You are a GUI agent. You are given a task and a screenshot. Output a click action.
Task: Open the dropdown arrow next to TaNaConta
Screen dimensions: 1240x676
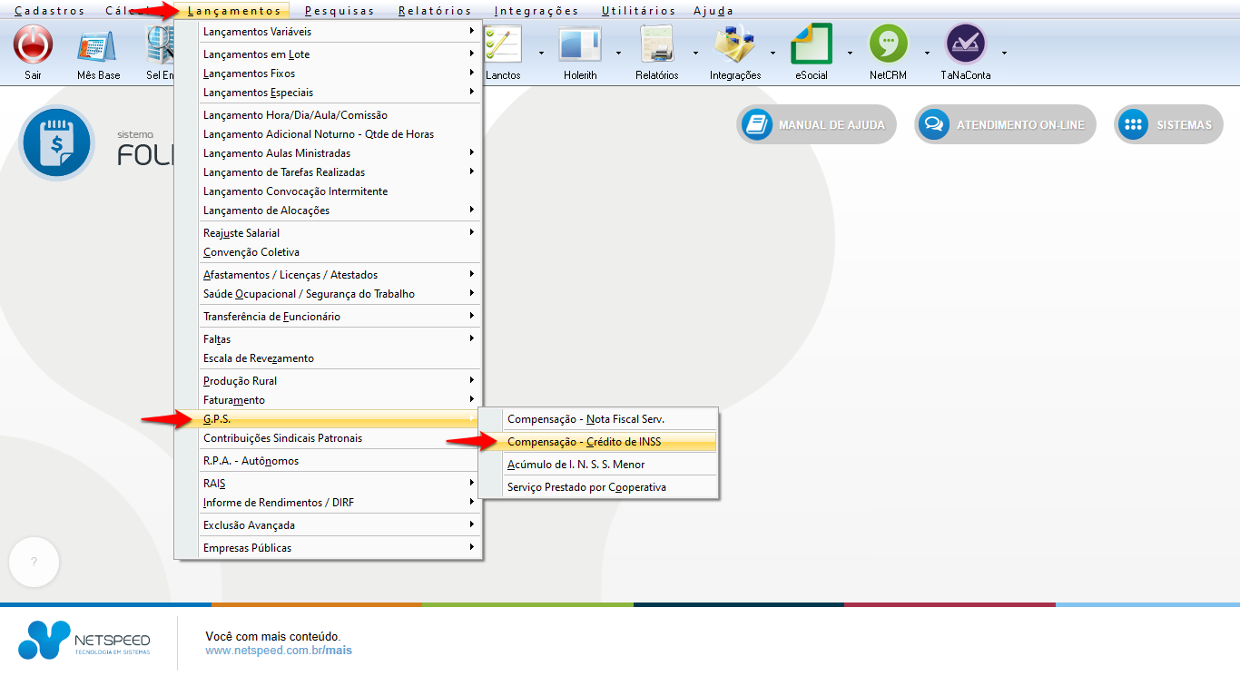(x=1004, y=53)
